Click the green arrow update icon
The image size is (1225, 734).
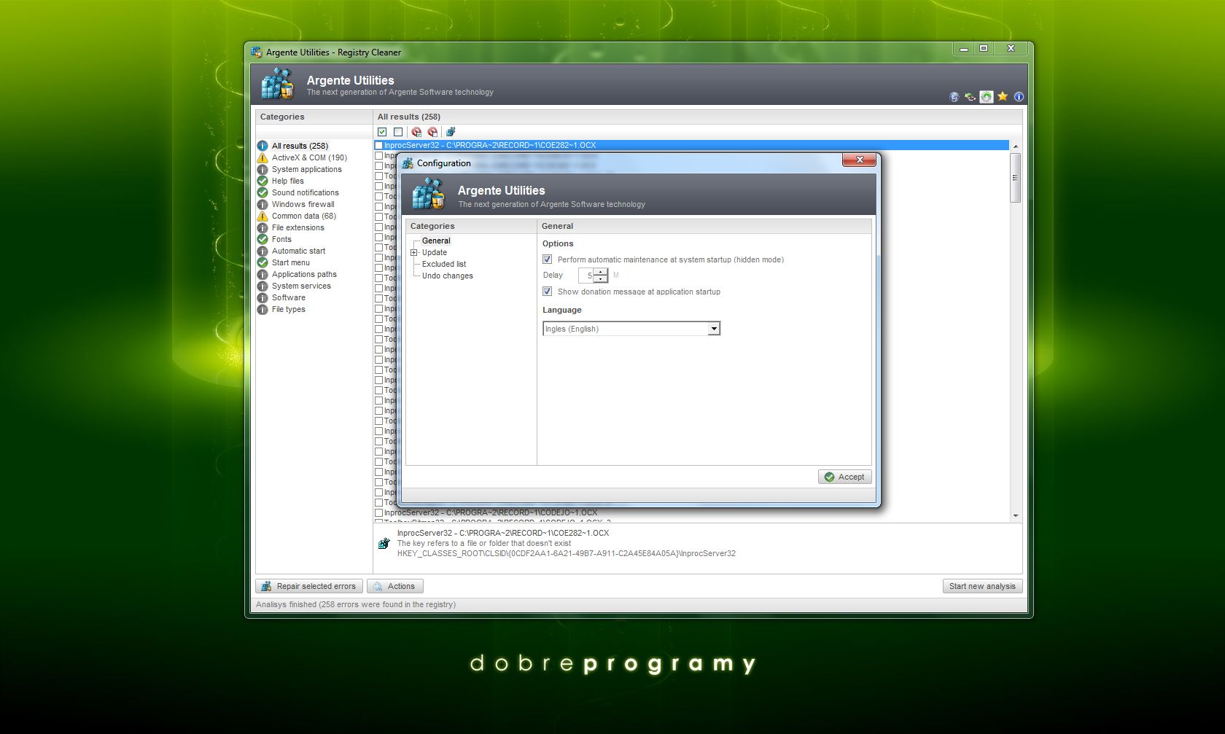(x=970, y=97)
